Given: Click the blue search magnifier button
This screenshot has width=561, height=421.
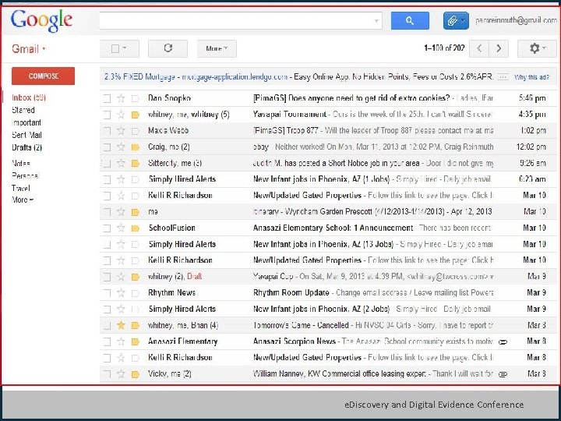Looking at the screenshot, I should [410, 21].
